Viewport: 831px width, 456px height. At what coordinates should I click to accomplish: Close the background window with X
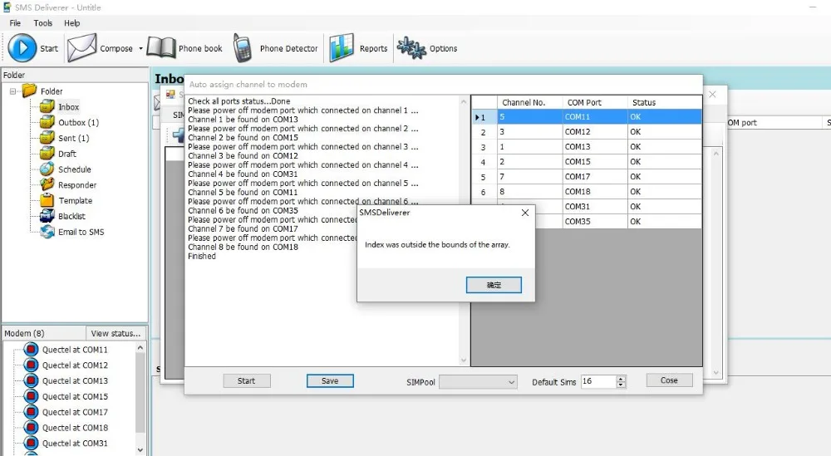712,94
